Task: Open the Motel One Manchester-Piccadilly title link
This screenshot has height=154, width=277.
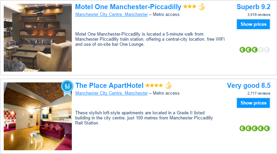Action: 128,7
